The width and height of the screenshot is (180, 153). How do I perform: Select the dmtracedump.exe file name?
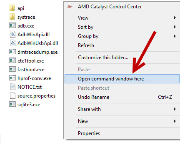pos(37,52)
